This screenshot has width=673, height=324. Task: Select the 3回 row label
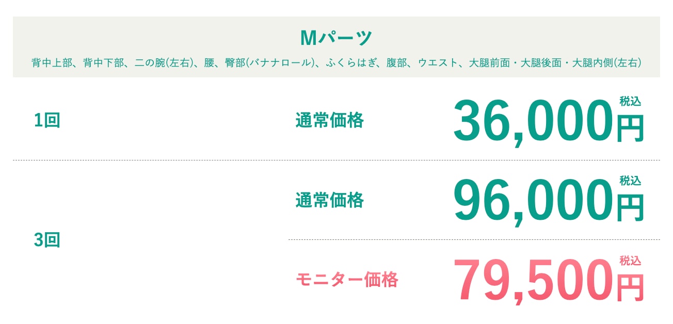click(x=47, y=240)
